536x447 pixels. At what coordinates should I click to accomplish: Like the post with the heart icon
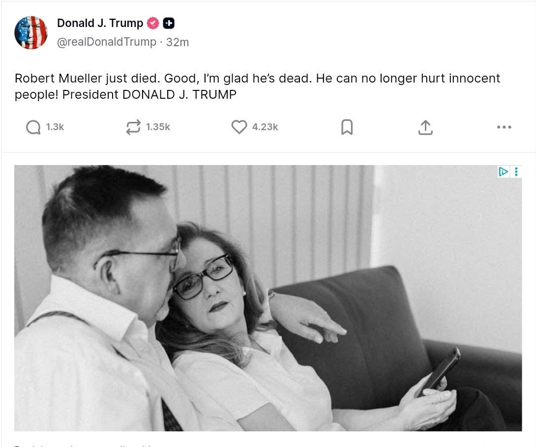[238, 127]
